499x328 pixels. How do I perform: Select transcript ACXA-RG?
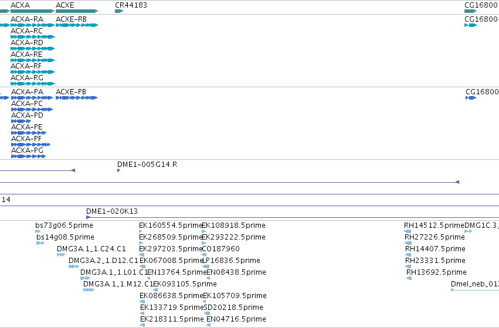click(32, 84)
